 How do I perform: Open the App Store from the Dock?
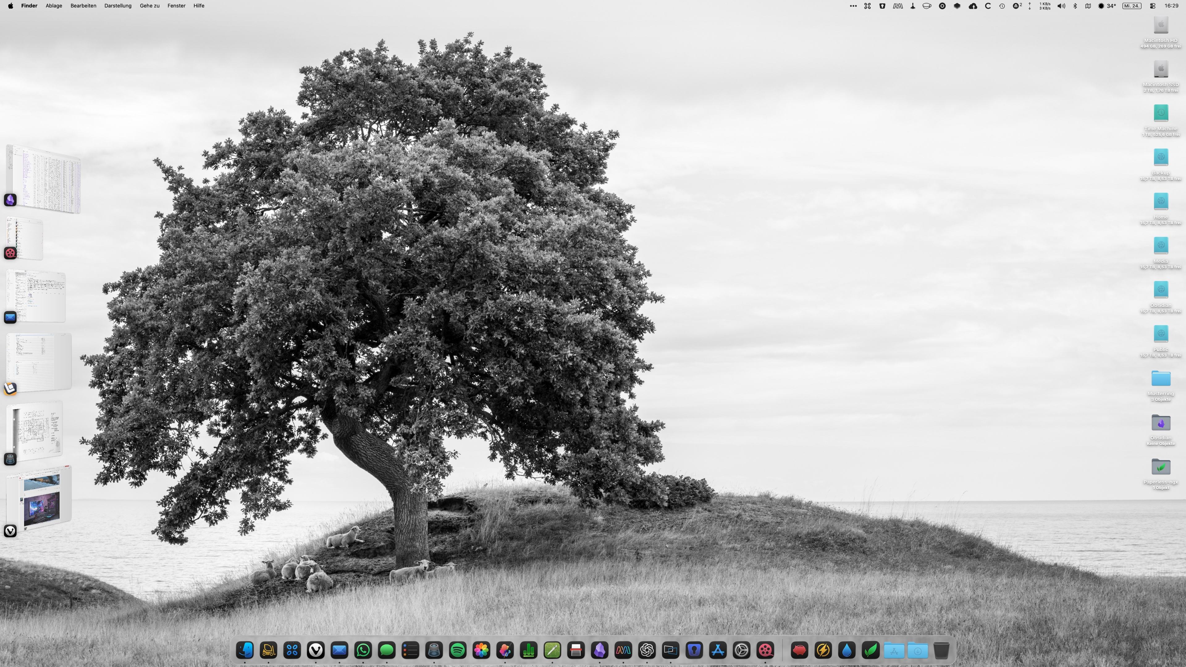coord(718,650)
